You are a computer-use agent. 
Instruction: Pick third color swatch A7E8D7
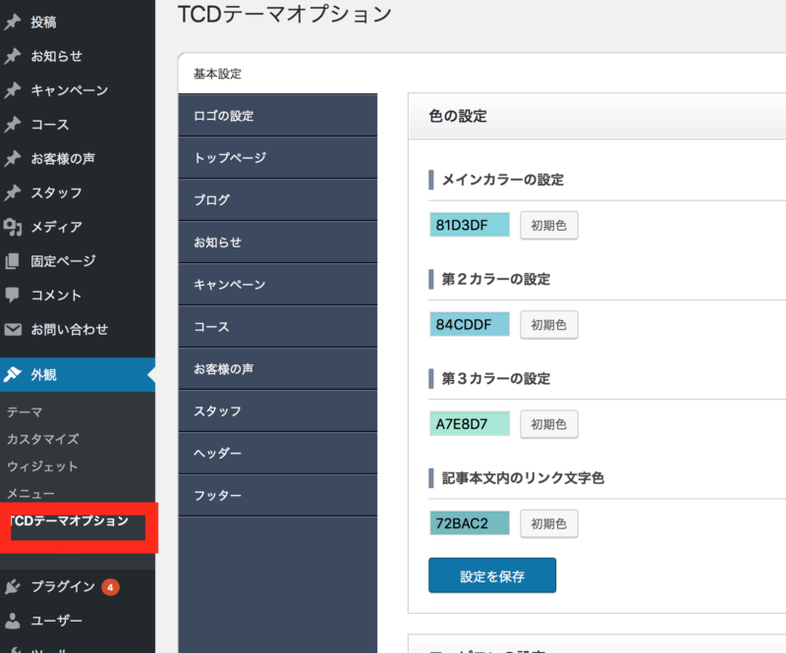pyautogui.click(x=470, y=424)
